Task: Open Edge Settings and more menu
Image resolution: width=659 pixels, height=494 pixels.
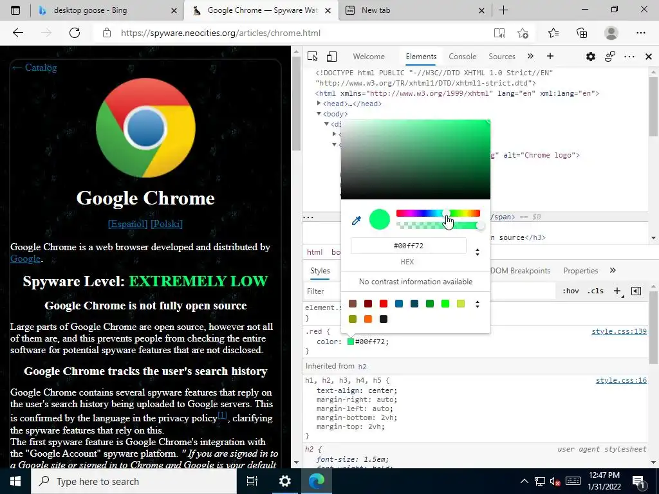Action: coord(640,33)
